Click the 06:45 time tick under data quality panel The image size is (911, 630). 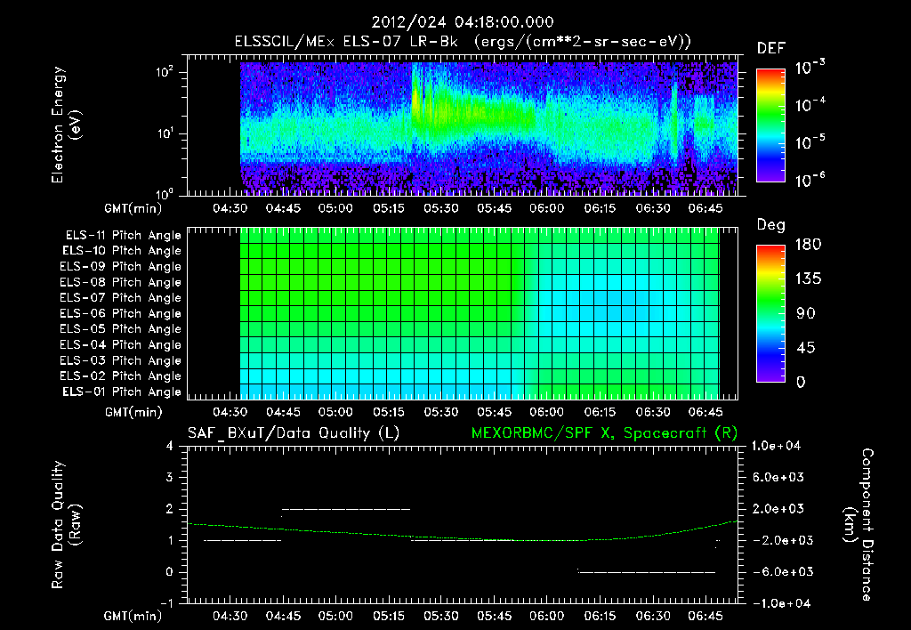705,616
